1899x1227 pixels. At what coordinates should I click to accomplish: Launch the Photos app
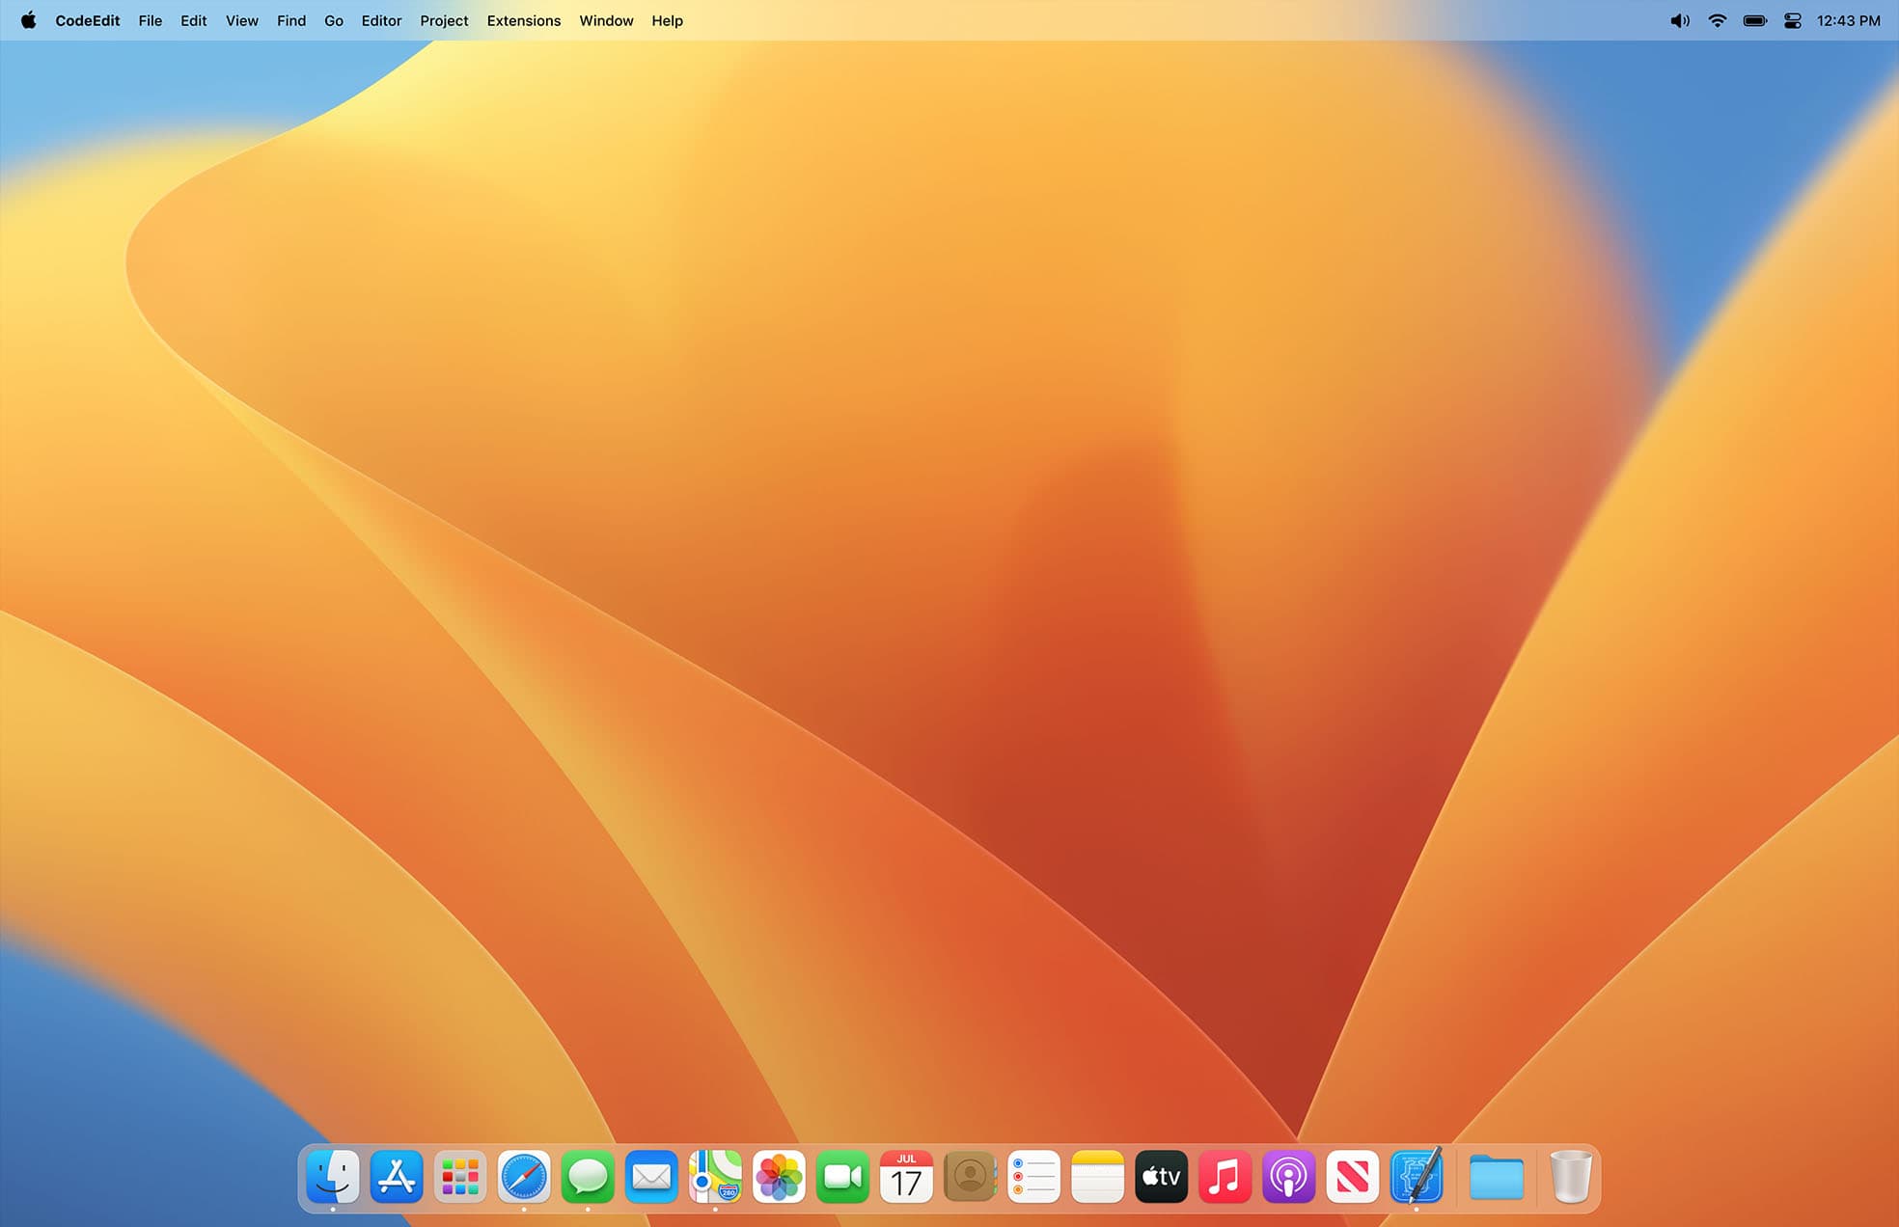(779, 1177)
